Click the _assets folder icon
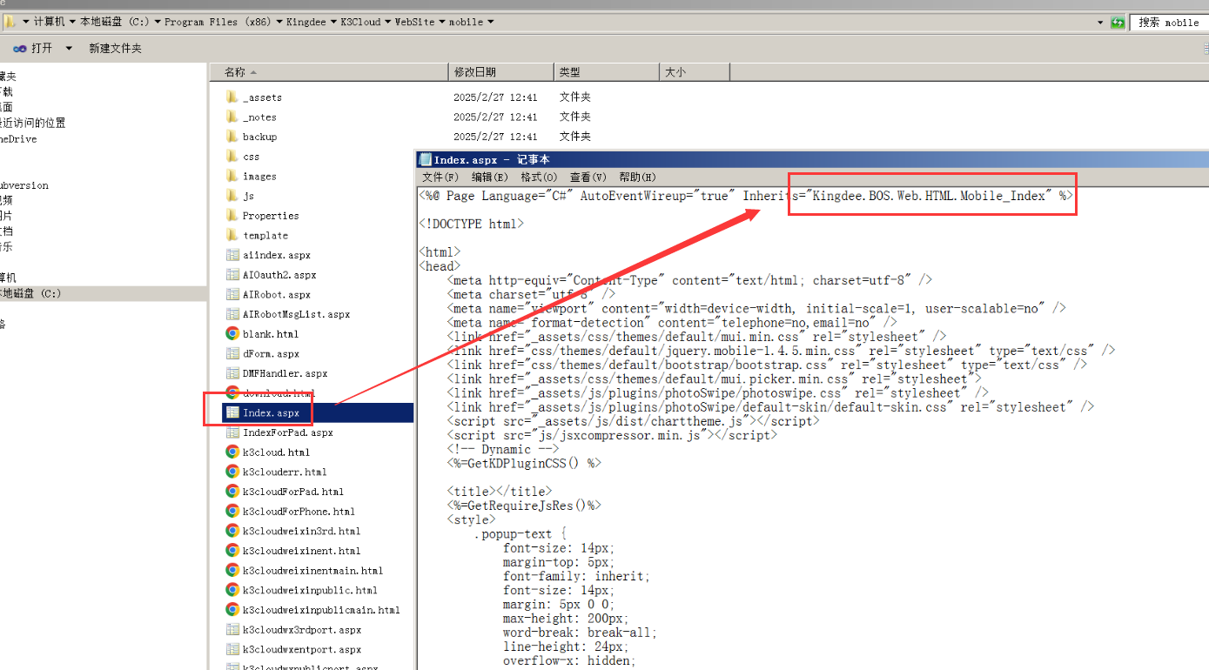 (x=232, y=97)
